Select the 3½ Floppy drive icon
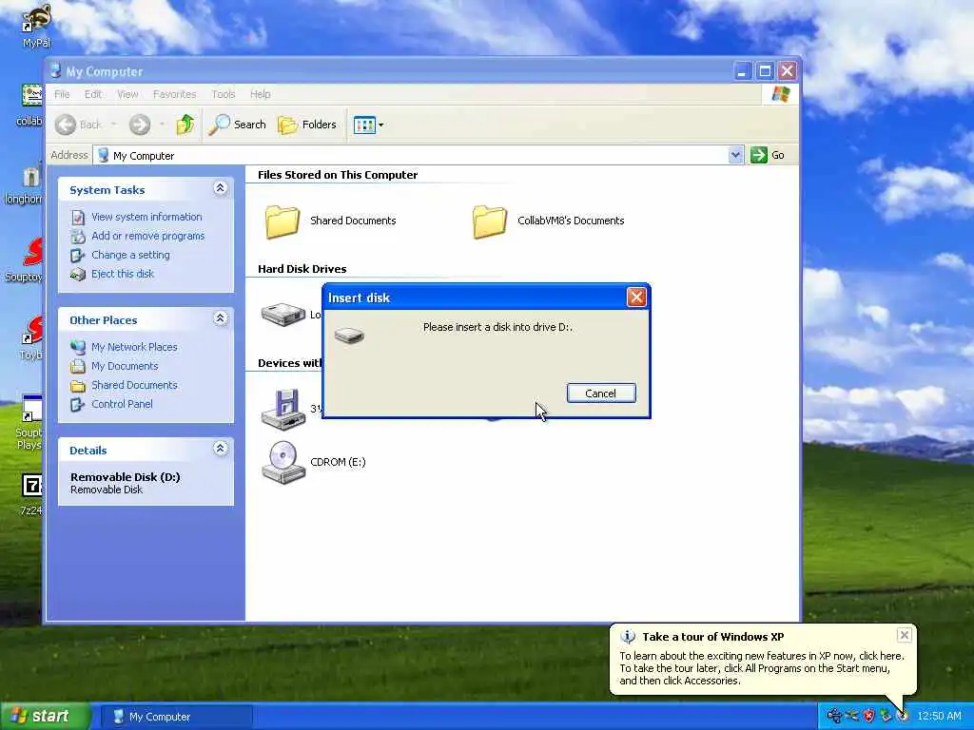 pos(283,410)
